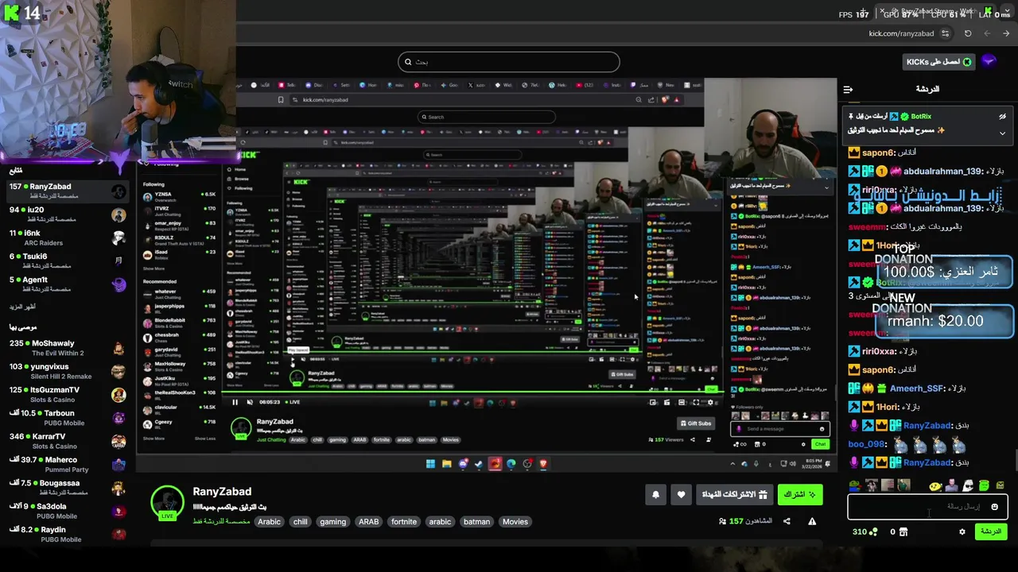Click the bell notification icon beside the gift subs button
The height and width of the screenshot is (572, 1018).
point(655,494)
